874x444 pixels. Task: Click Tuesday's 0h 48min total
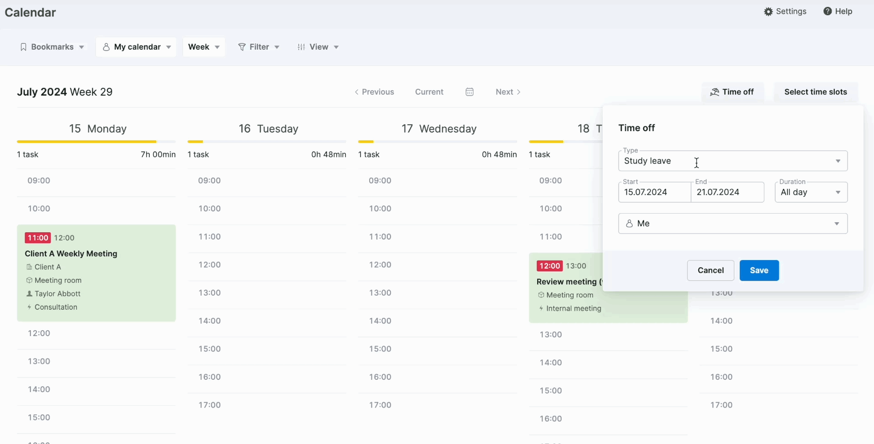329,155
